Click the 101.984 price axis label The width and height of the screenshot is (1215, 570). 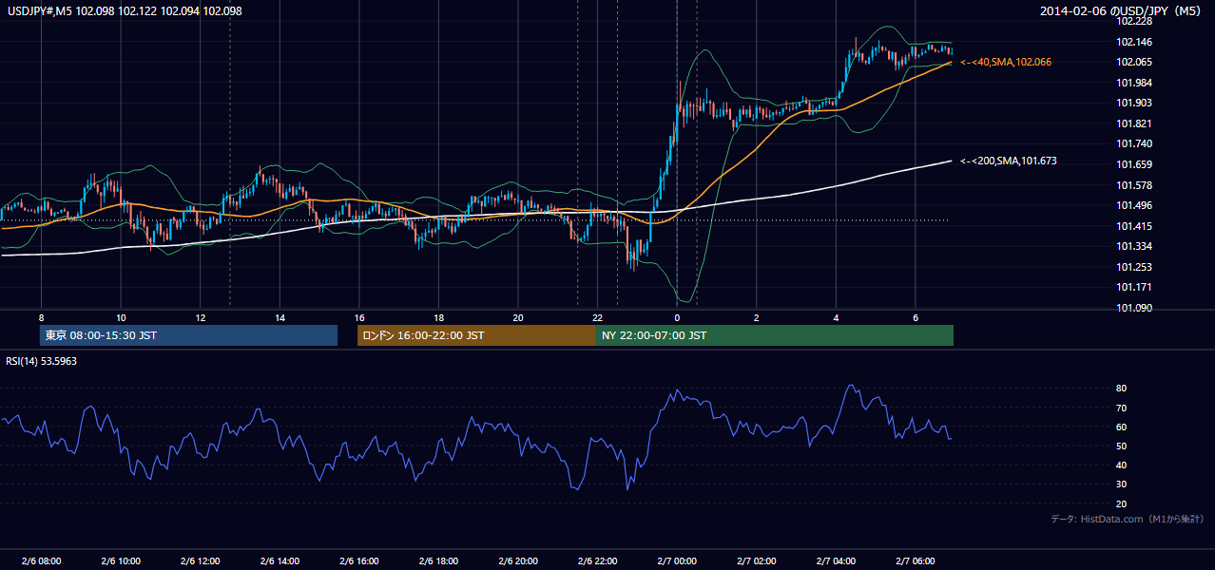1134,83
